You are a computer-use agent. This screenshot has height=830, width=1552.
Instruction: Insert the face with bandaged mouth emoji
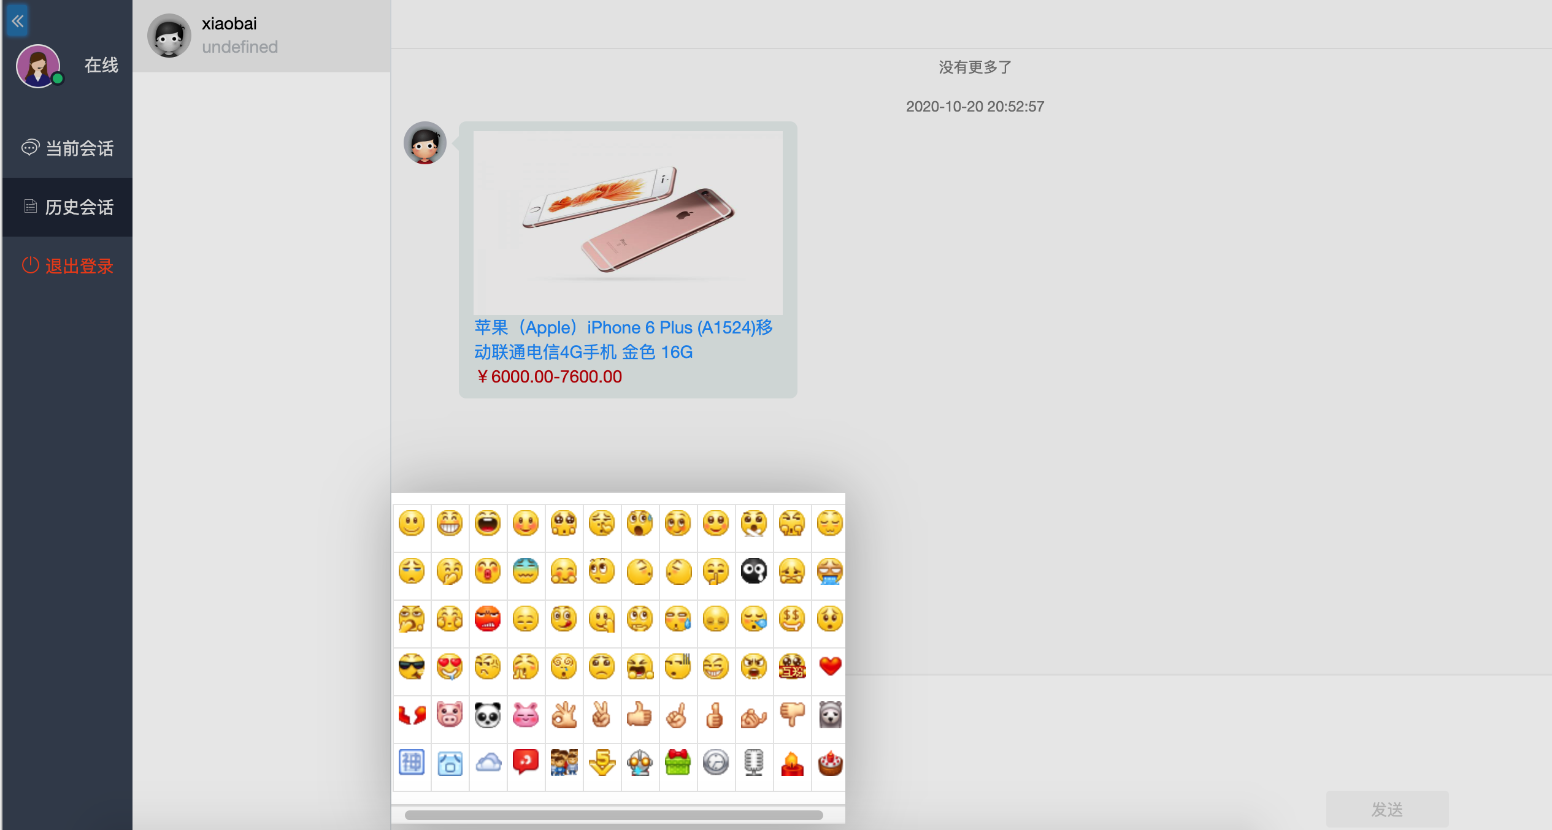click(x=754, y=523)
